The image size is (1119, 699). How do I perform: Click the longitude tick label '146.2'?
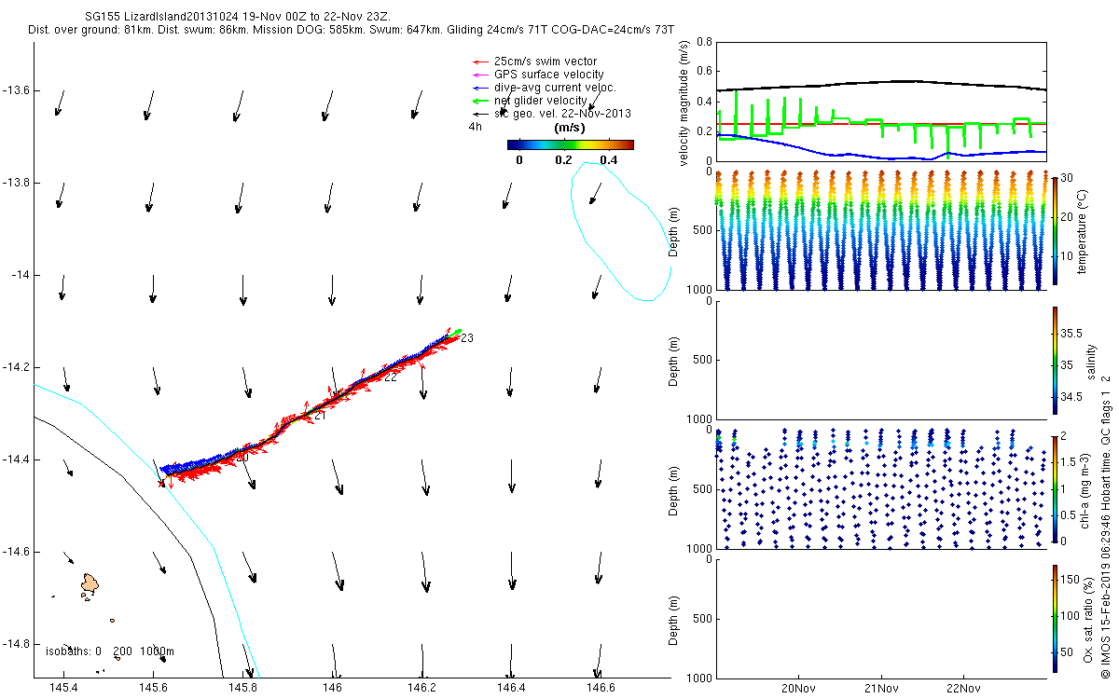pos(421,689)
